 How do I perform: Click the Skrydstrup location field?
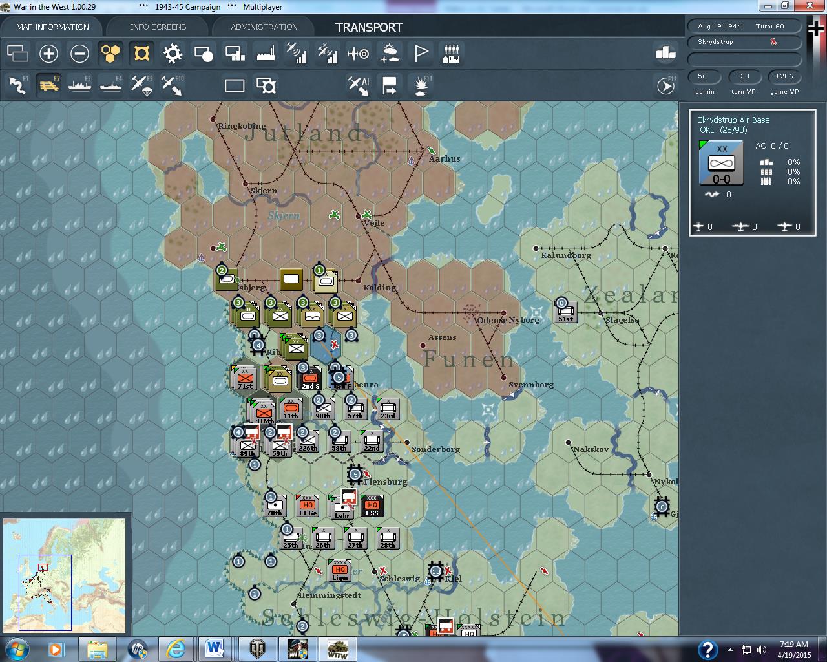click(x=743, y=42)
